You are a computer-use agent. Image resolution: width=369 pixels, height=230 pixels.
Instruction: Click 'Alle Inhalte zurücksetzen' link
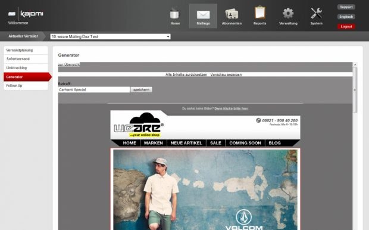[186, 74]
